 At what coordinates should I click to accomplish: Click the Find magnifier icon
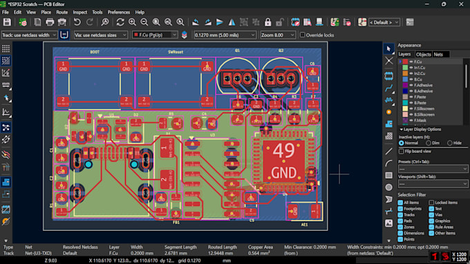point(105,22)
